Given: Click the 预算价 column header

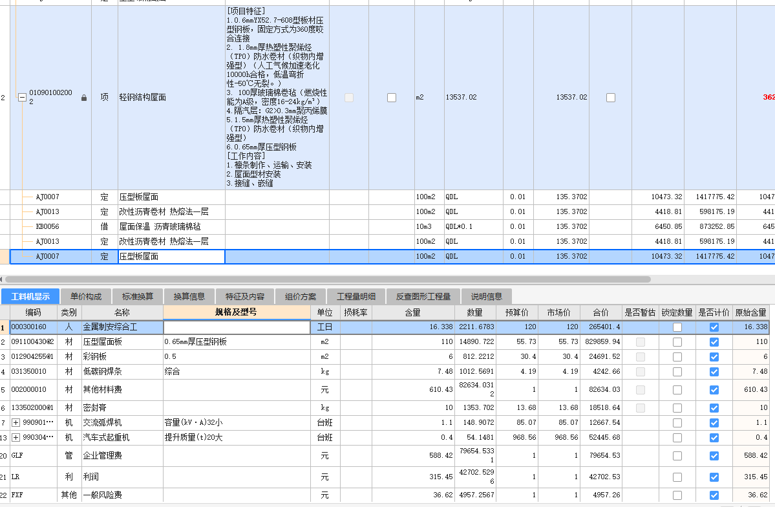Looking at the screenshot, I should coord(517,312).
